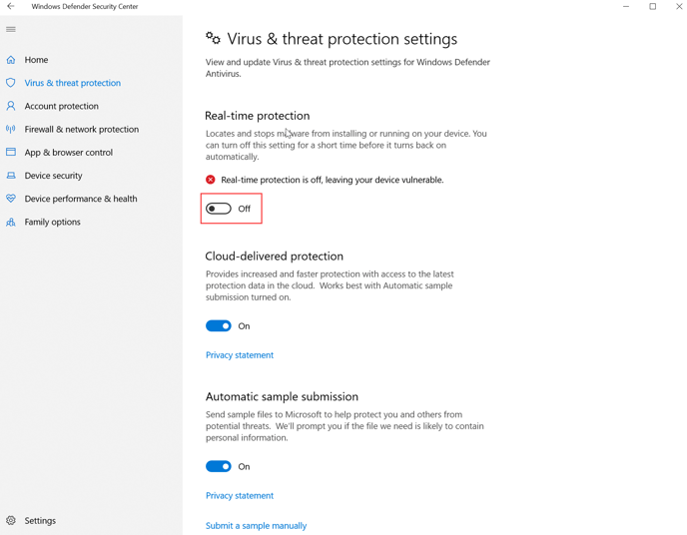Click the Virus & threat protection shield icon

pyautogui.click(x=11, y=83)
